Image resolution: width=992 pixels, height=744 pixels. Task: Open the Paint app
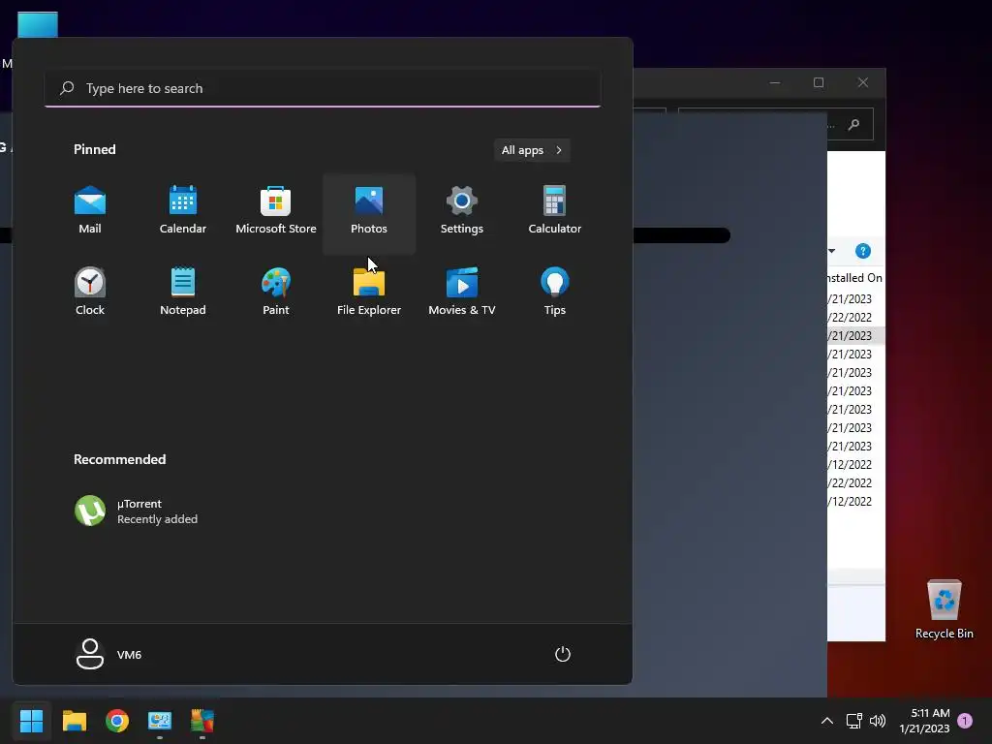[x=276, y=293]
